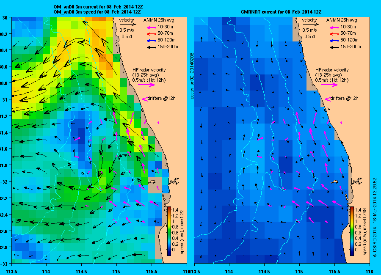Click the '114.5' longitude label under OM_anD0 map
The height and width of the screenshot is (275, 381).
coord(81,272)
